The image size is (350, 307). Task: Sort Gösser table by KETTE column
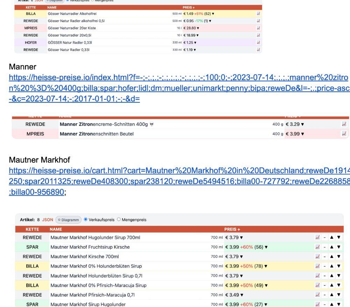(x=30, y=7)
